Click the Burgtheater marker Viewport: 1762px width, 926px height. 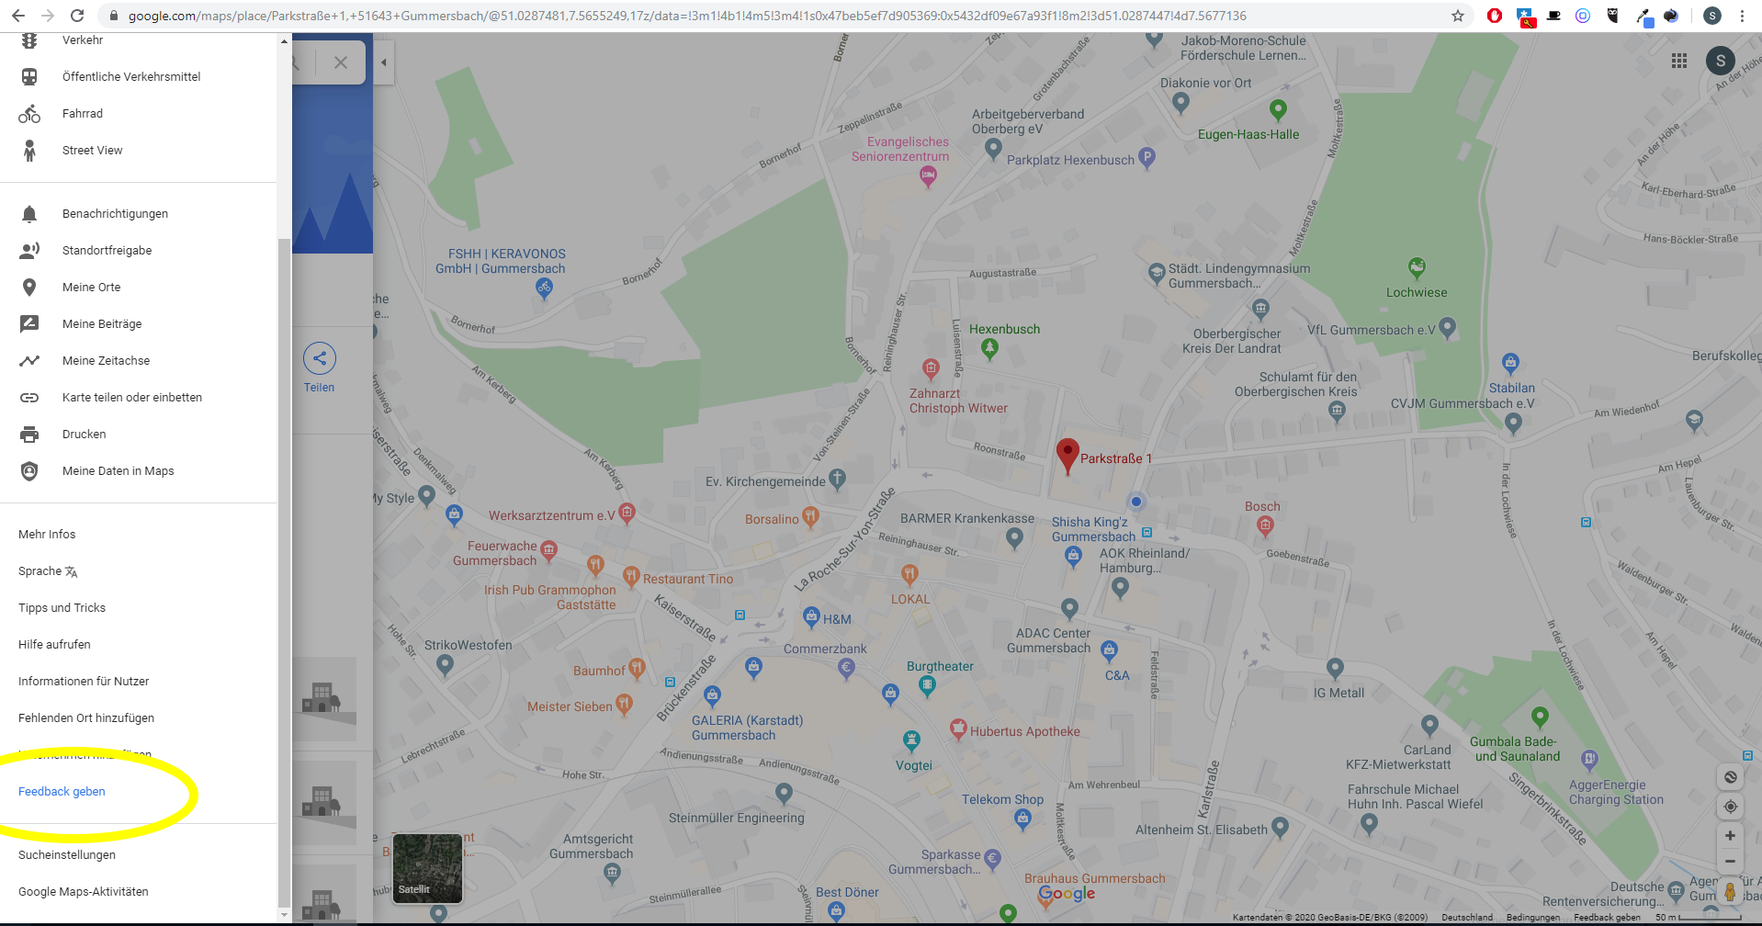click(x=927, y=684)
